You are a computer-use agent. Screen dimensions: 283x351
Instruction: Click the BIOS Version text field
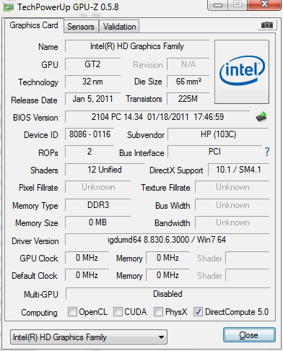click(157, 117)
